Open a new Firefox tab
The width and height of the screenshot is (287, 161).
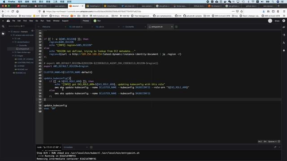[x=279, y=6]
